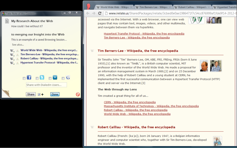Switch to Tim Berners-Lee - Wikipedia tab
This screenshot has width=237, height=148.
click(153, 7)
